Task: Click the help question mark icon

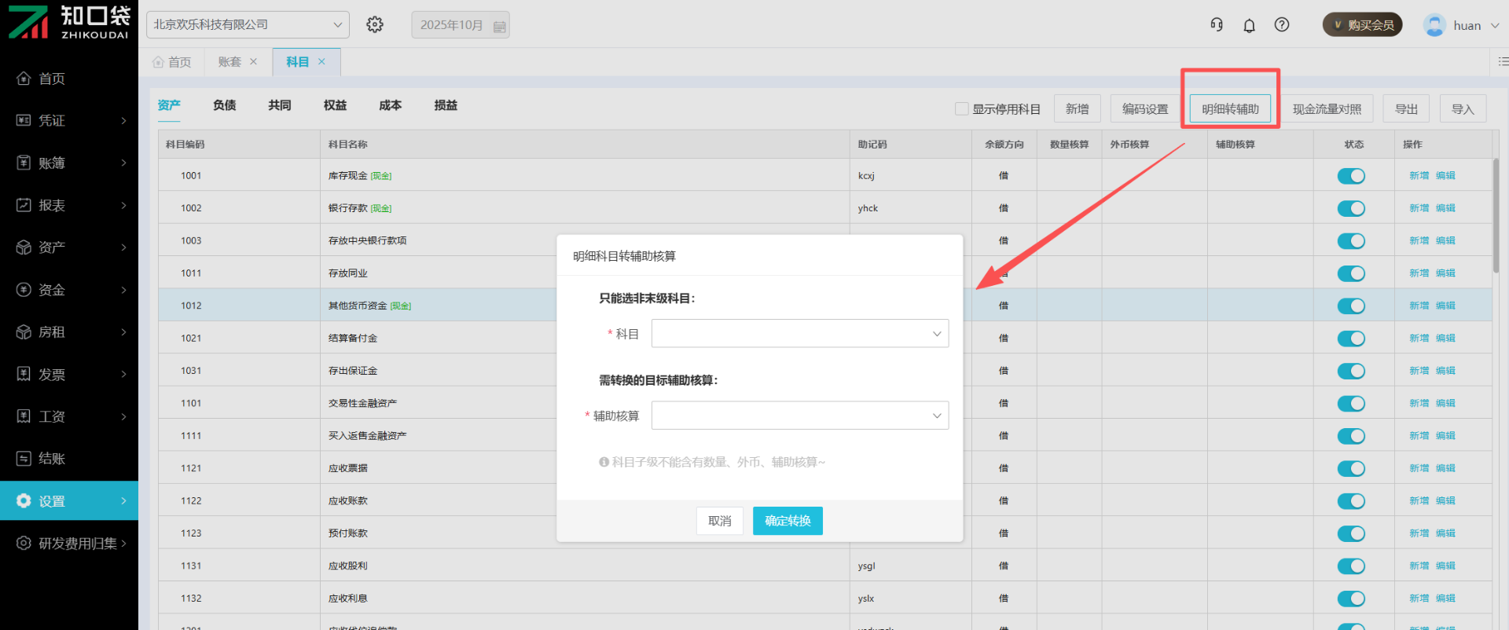Action: [1282, 25]
